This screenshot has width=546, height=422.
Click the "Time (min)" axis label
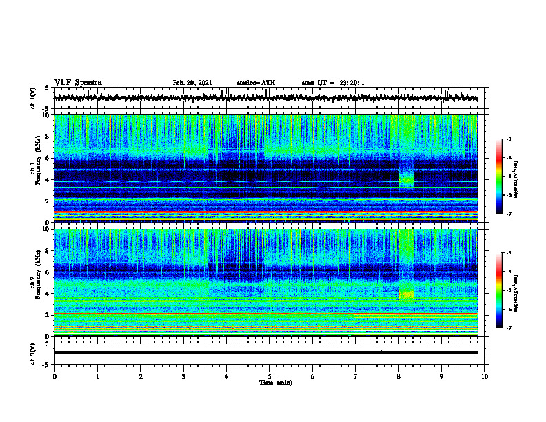pyautogui.click(x=276, y=383)
